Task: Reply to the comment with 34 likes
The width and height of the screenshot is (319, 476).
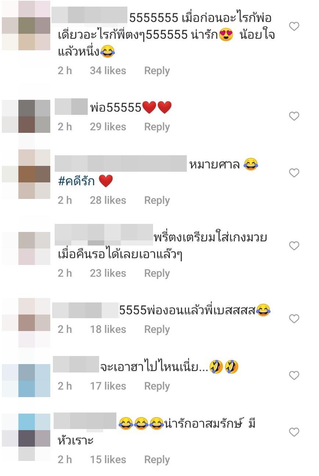Action: [157, 71]
